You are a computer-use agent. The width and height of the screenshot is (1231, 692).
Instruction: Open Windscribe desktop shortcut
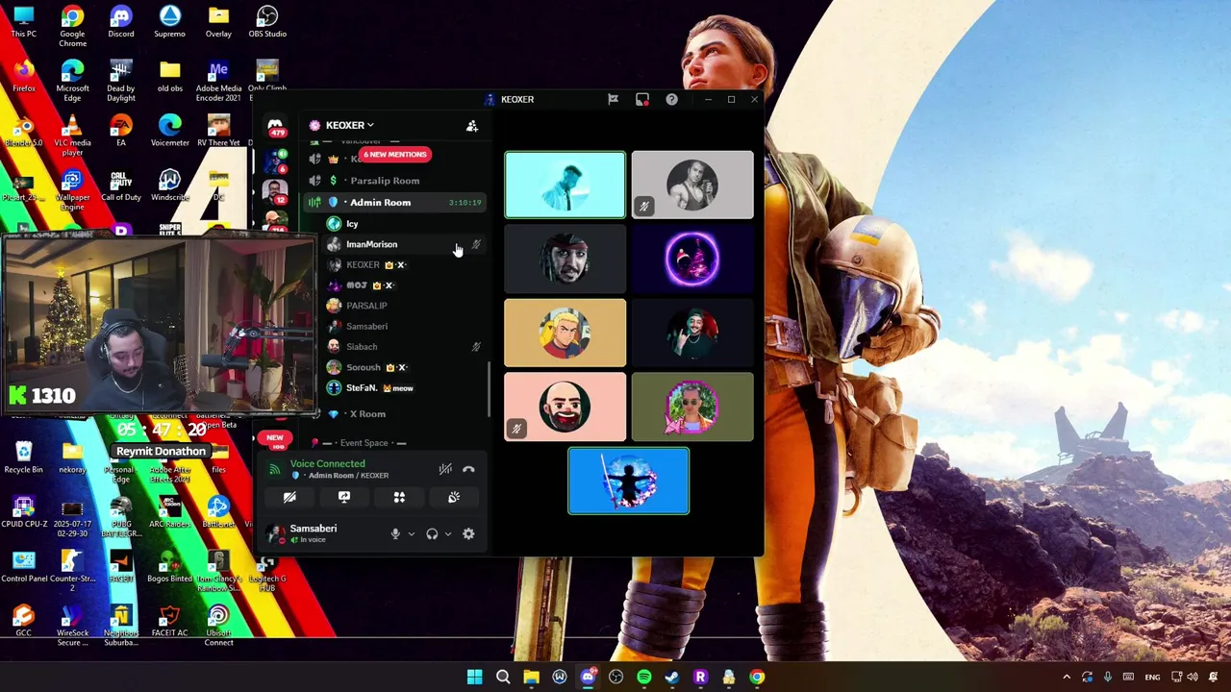[x=169, y=185]
